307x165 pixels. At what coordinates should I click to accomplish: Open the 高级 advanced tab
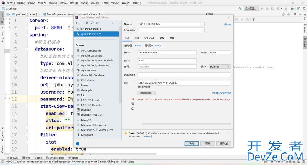tap(172, 38)
